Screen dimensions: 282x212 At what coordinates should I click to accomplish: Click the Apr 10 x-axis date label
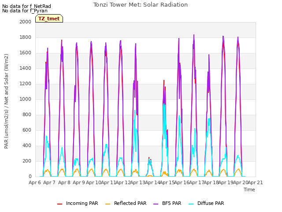point(93,182)
